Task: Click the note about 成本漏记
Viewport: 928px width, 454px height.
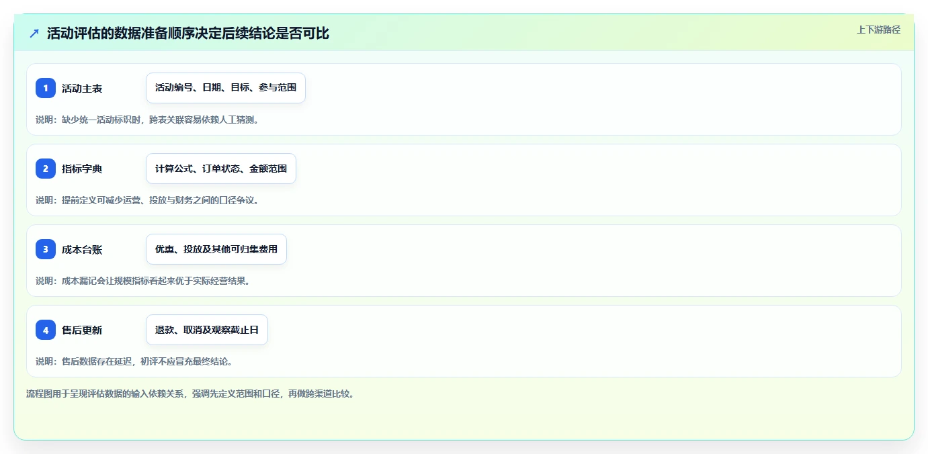Action: coord(142,281)
